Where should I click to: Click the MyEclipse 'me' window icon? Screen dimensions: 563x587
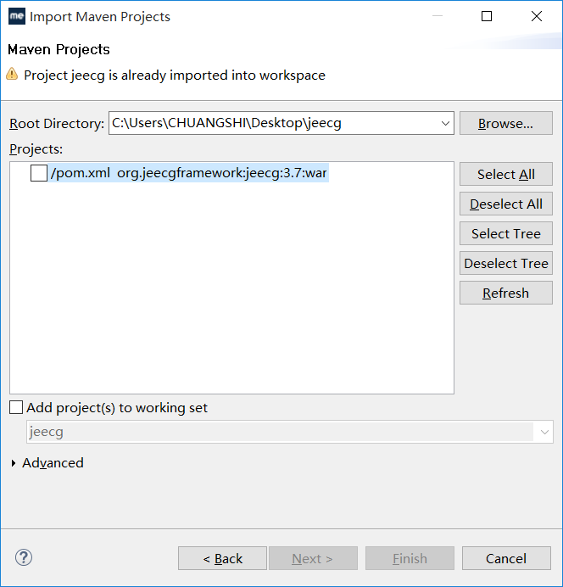click(17, 16)
